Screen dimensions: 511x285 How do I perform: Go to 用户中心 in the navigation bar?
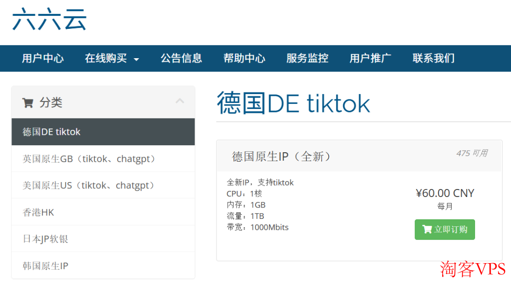coord(43,59)
